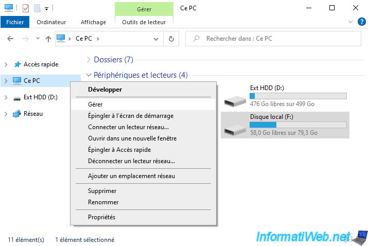
Task: Open the Fichier ribbon tab
Action: pos(15,22)
